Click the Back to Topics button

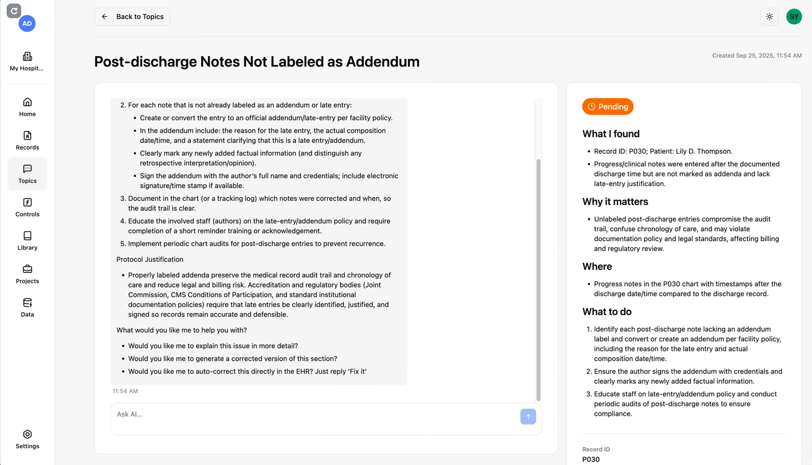pos(132,17)
